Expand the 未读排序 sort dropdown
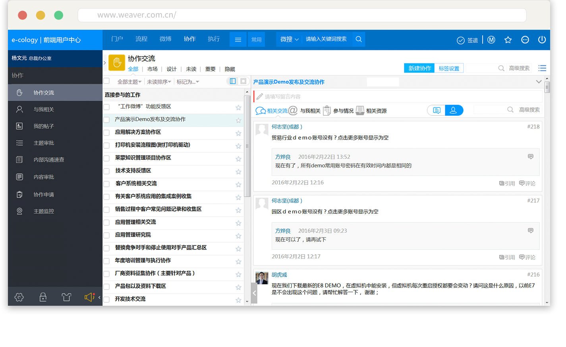The width and height of the screenshot is (566, 347). (159, 82)
